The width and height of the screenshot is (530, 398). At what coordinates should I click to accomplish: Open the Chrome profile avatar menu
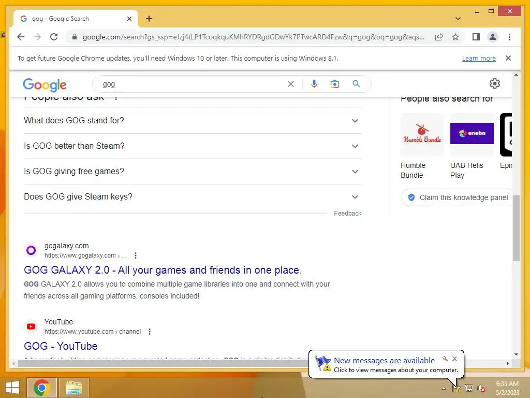tap(493, 37)
